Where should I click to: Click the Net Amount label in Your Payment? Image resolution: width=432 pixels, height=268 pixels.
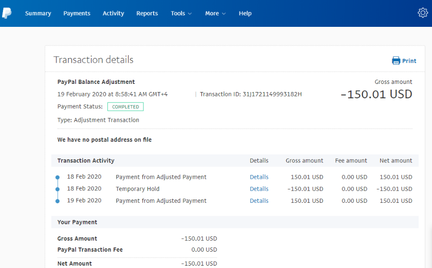[74, 263]
